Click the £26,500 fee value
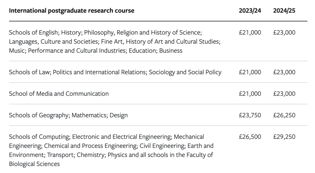The width and height of the screenshot is (315, 173). pyautogui.click(x=250, y=137)
